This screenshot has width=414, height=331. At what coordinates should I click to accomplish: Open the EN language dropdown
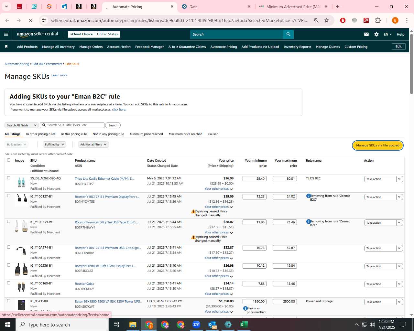point(387,34)
